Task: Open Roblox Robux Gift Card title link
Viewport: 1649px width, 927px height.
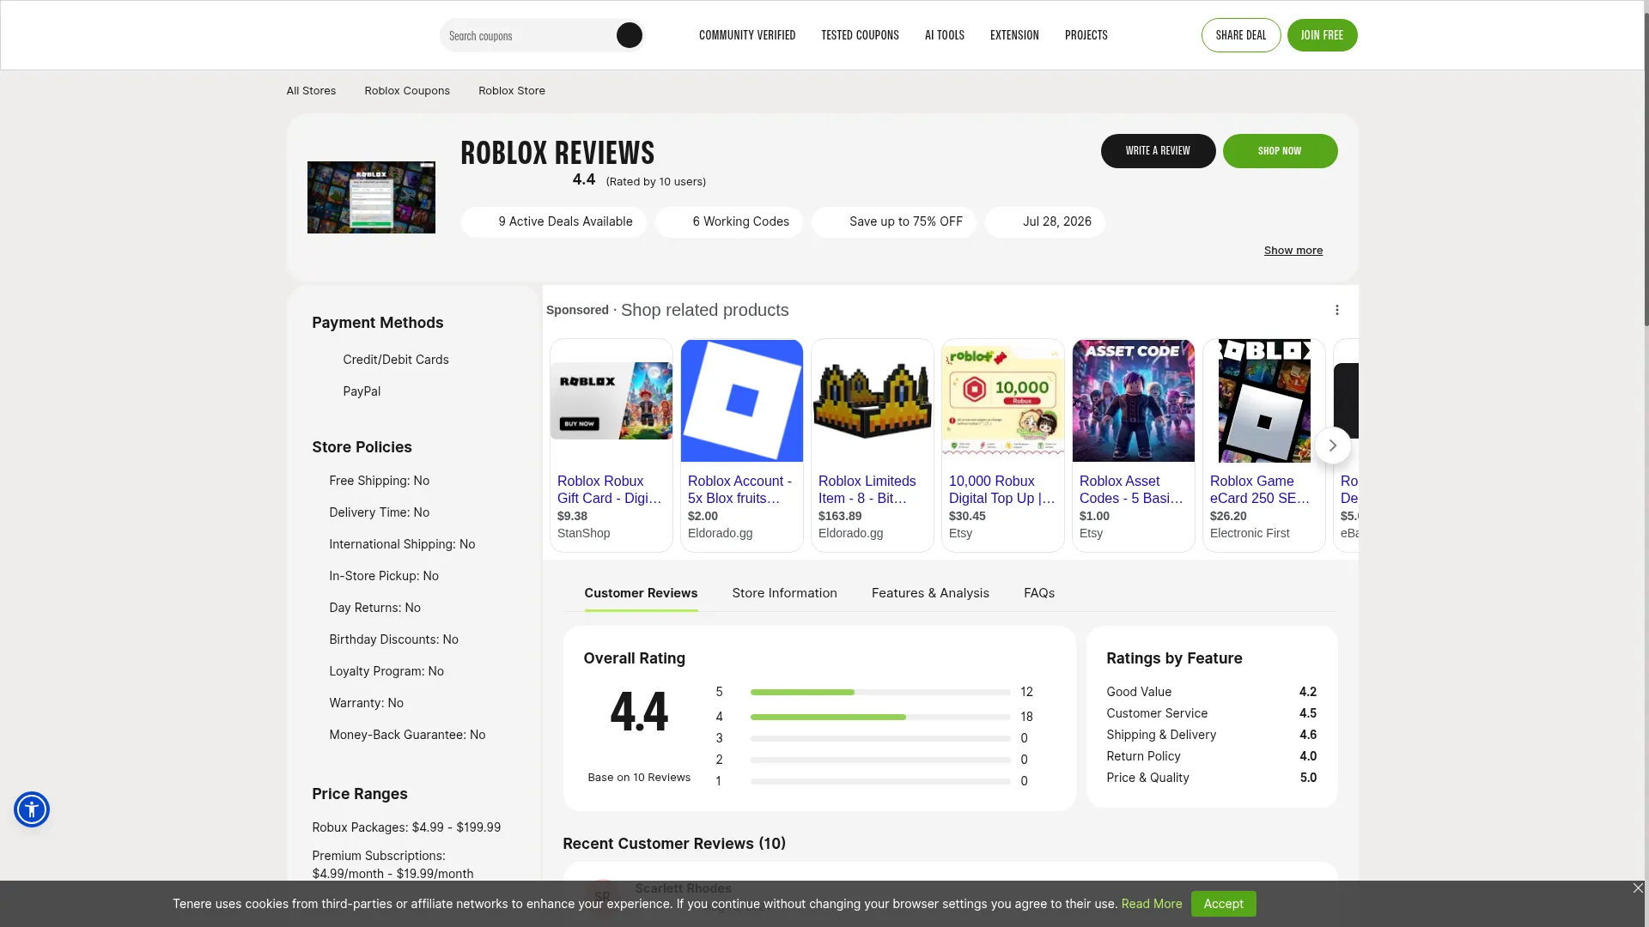Action: pyautogui.click(x=610, y=489)
